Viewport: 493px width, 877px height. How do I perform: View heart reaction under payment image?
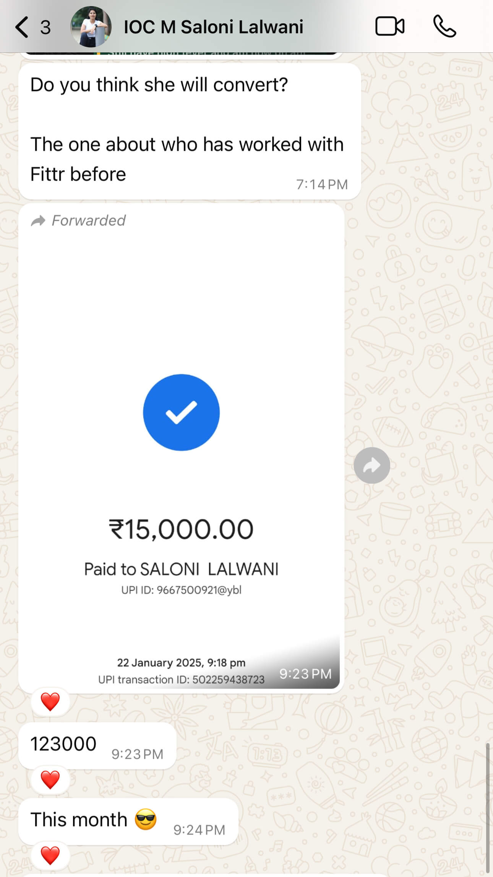[50, 702]
